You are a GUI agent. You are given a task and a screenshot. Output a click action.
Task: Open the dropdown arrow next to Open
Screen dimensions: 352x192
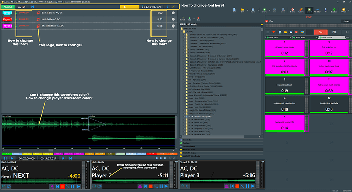click(x=247, y=10)
